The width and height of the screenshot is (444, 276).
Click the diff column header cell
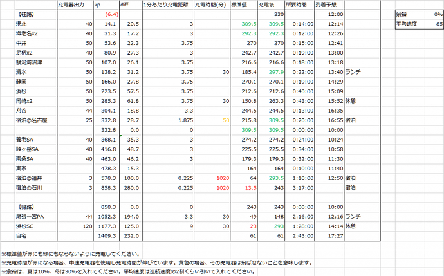click(131, 5)
